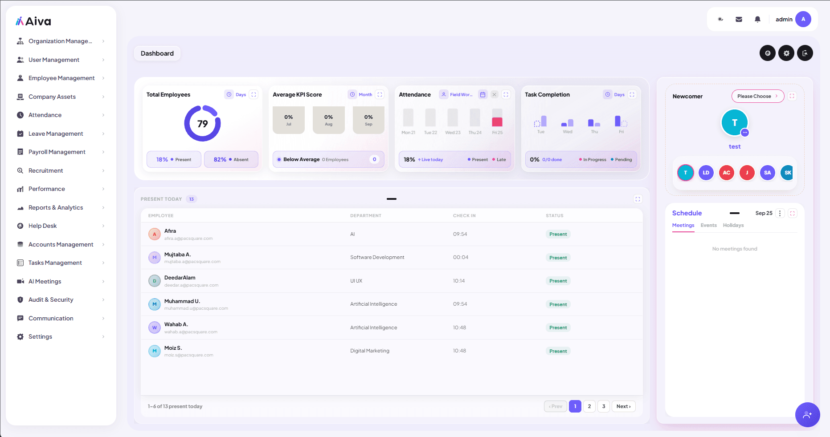Expand Company Assets sidebar menu

[61, 97]
